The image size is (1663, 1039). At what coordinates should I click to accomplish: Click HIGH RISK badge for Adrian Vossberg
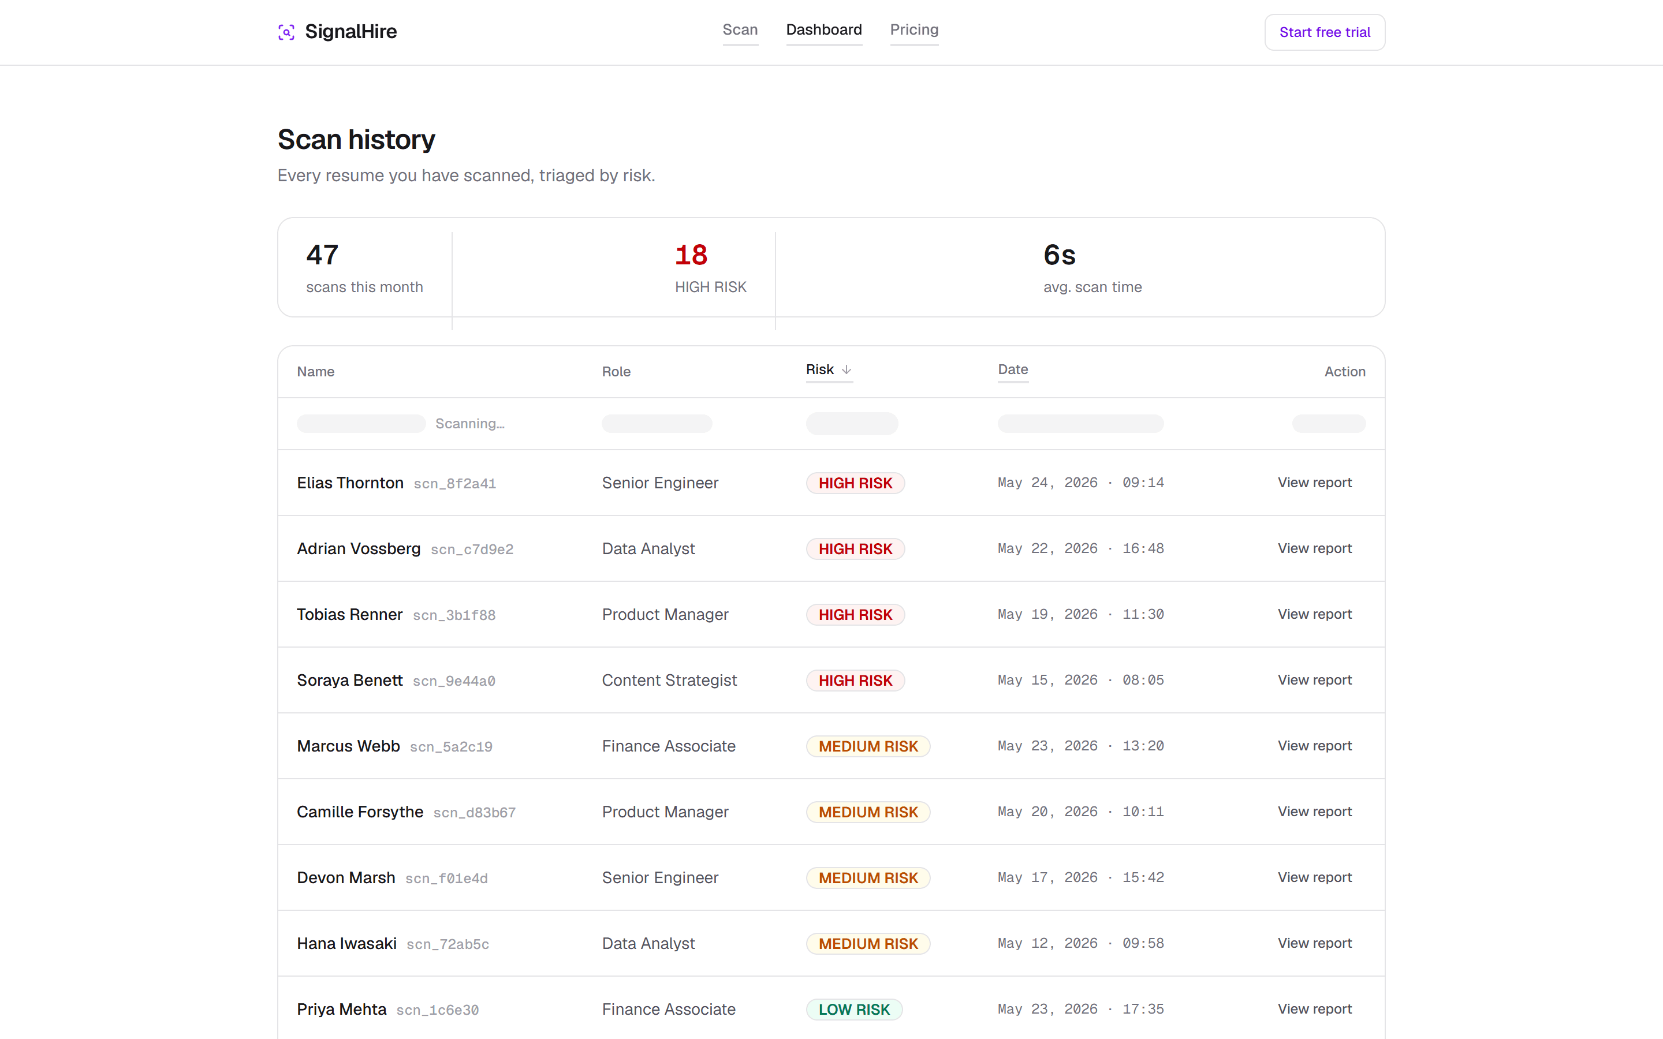point(856,549)
